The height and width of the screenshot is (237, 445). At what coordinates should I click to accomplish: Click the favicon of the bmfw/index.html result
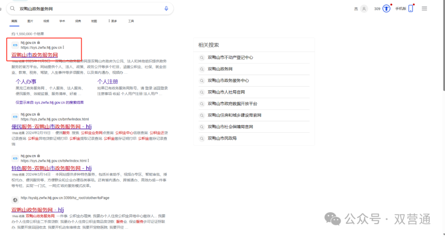coord(15,117)
